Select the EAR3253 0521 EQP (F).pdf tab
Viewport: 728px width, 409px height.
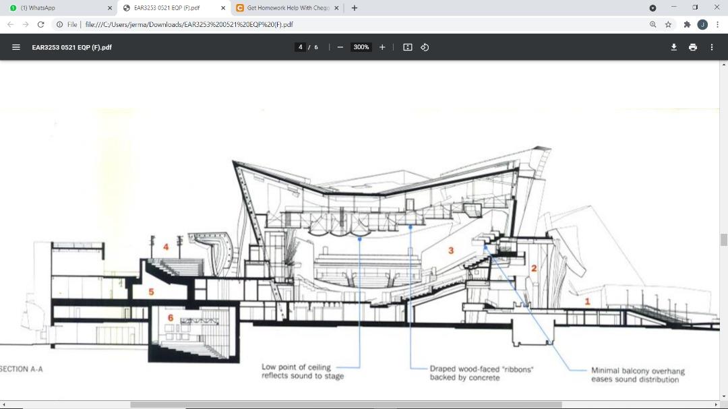174,8
